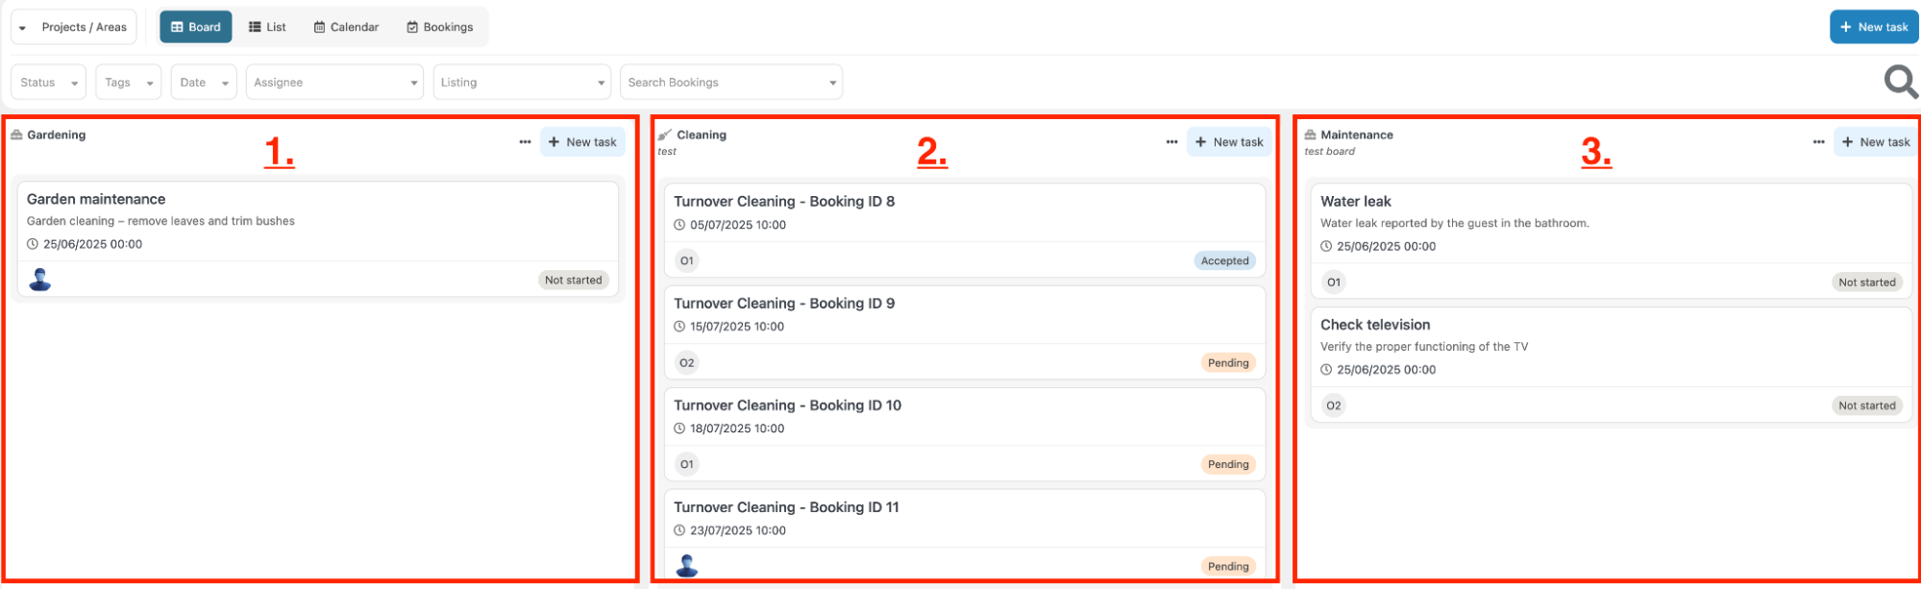
Task: Add new task in Cleaning column
Action: pos(1229,142)
